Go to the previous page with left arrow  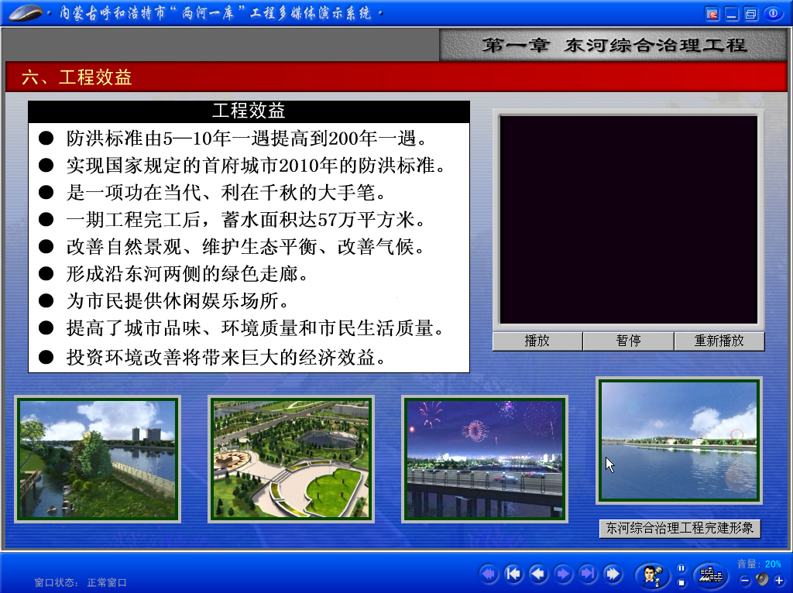pos(538,574)
